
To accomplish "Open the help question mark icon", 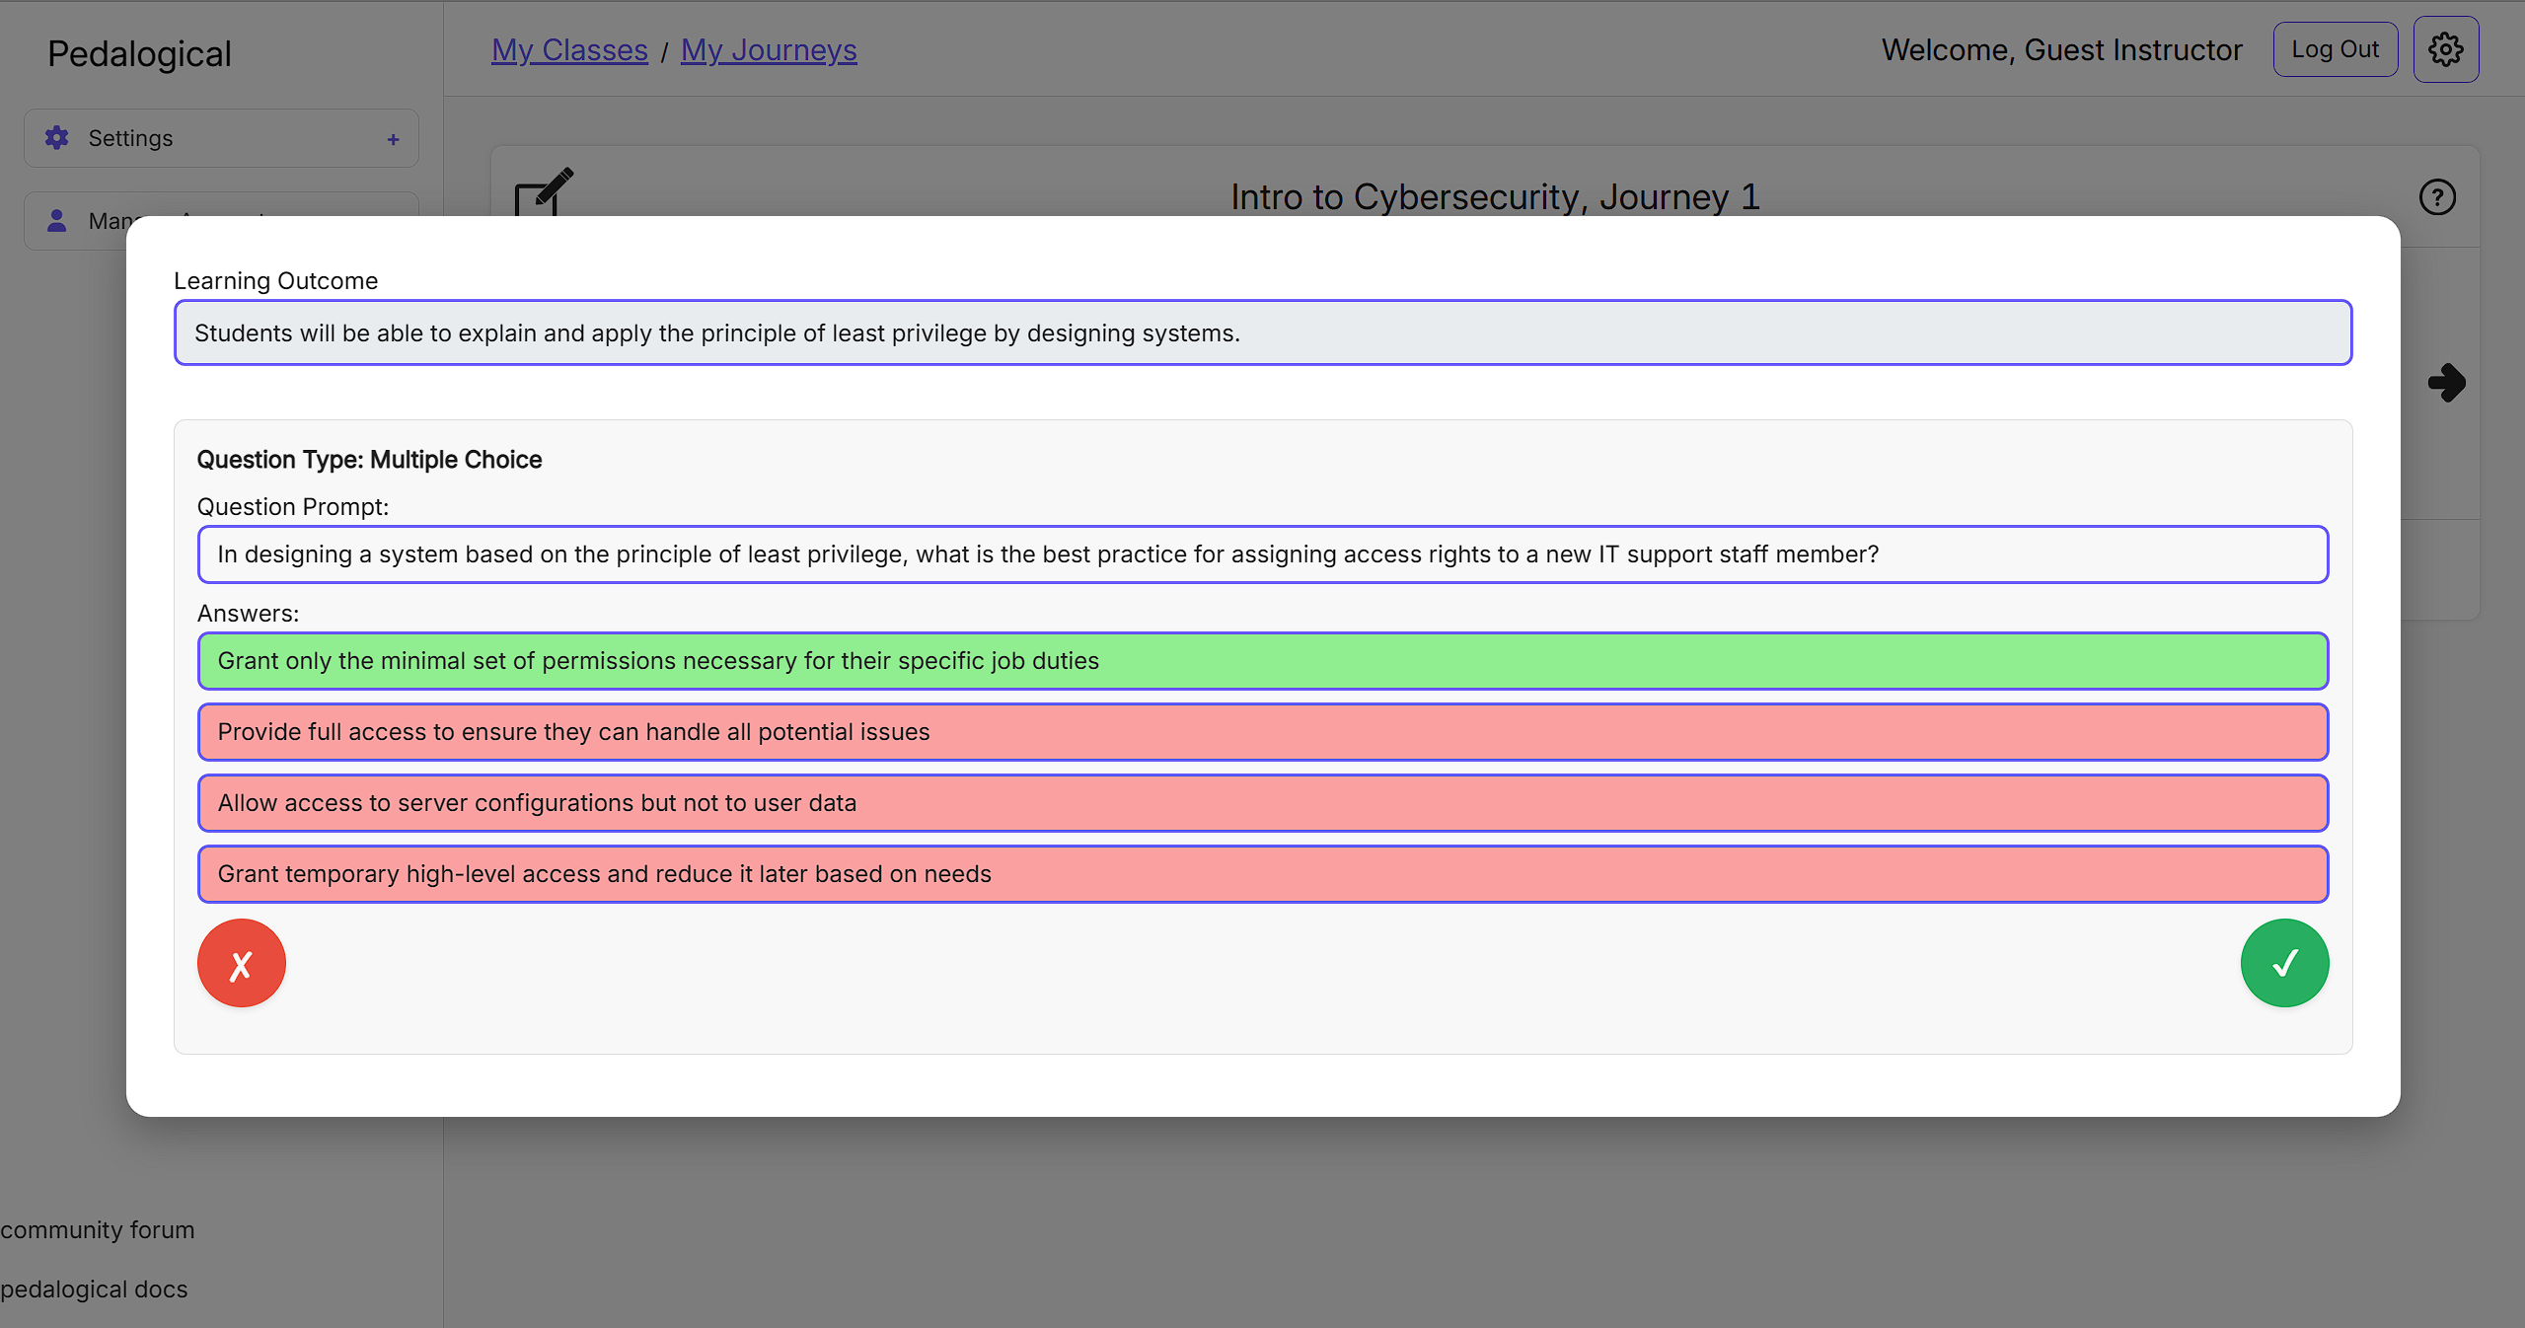I will coord(2436,197).
